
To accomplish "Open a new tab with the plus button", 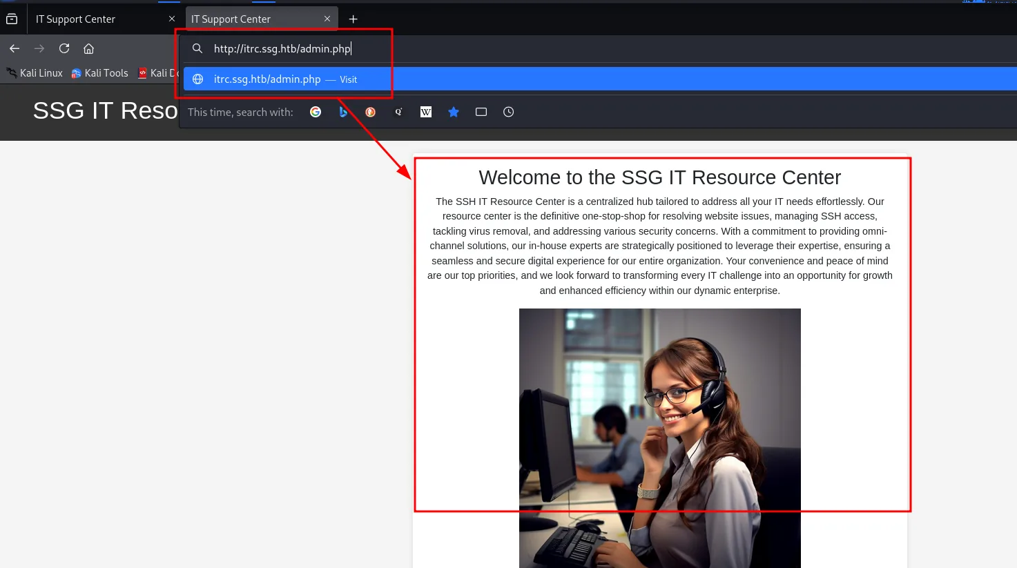I will 353,19.
